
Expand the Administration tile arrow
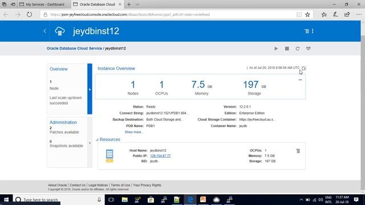90,143
